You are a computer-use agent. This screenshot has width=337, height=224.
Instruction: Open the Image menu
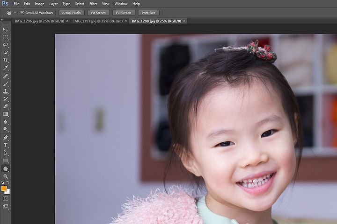point(39,4)
